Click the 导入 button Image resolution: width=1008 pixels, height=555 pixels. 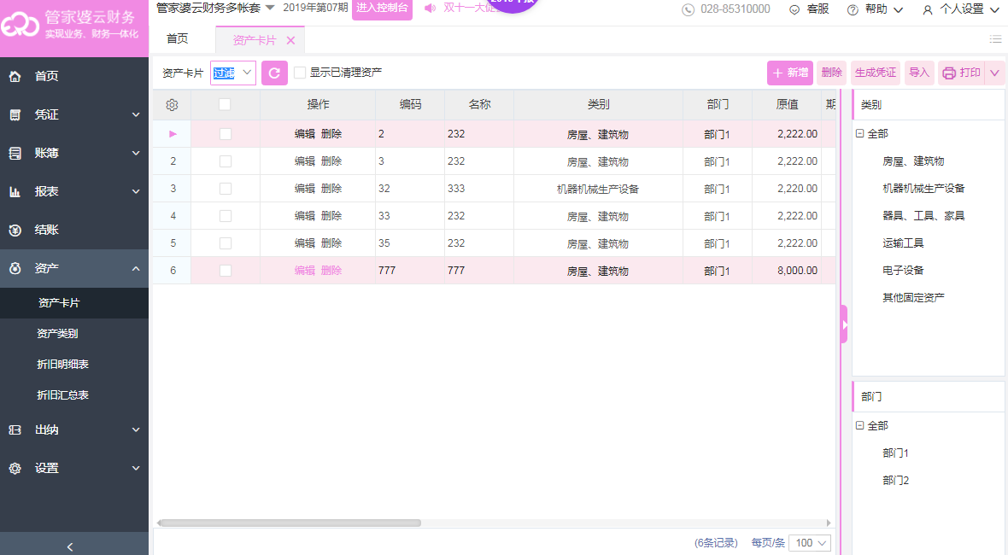pyautogui.click(x=918, y=73)
